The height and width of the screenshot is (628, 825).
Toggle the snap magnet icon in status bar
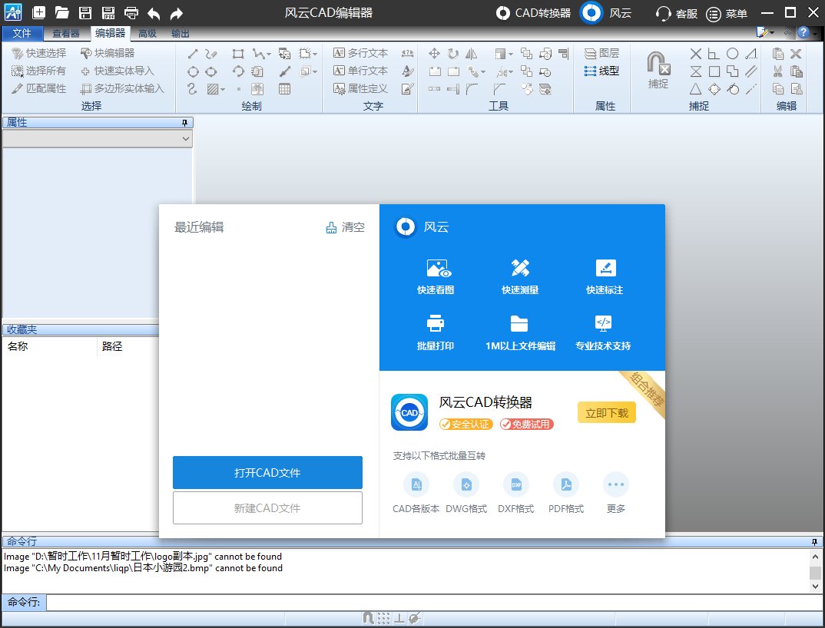[x=368, y=618]
